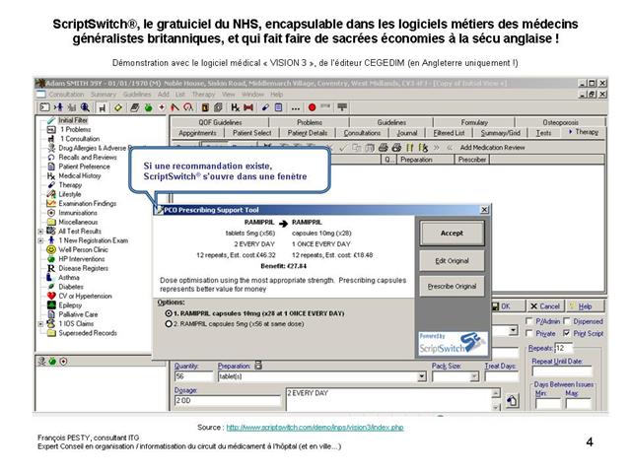This screenshot has height=473, width=631.
Task: Click the pack size icon beside Preparation label
Action: [x=258, y=365]
